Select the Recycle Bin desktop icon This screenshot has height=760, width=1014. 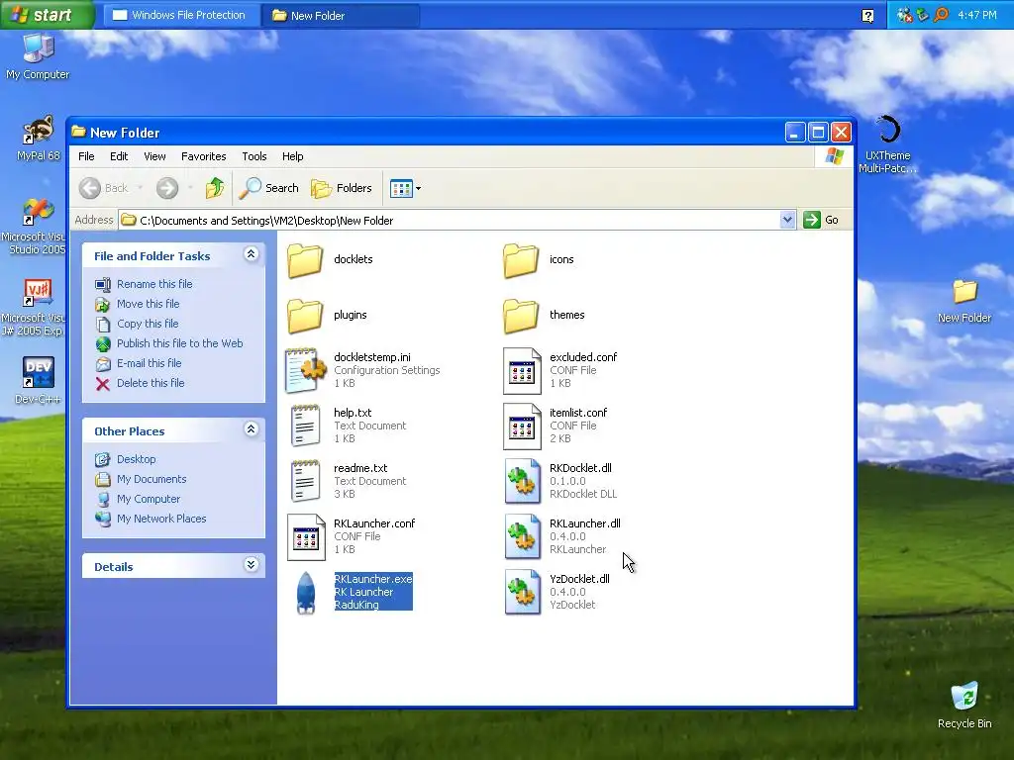click(x=964, y=706)
